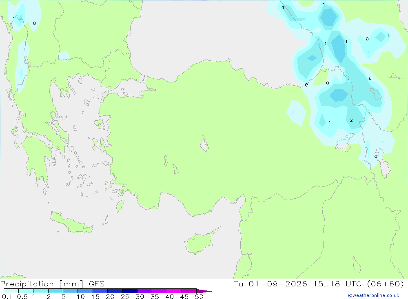Select the lightest cyan 0.1–0.5 mm legend swatch
The width and height of the screenshot is (408, 299).
coord(11,291)
